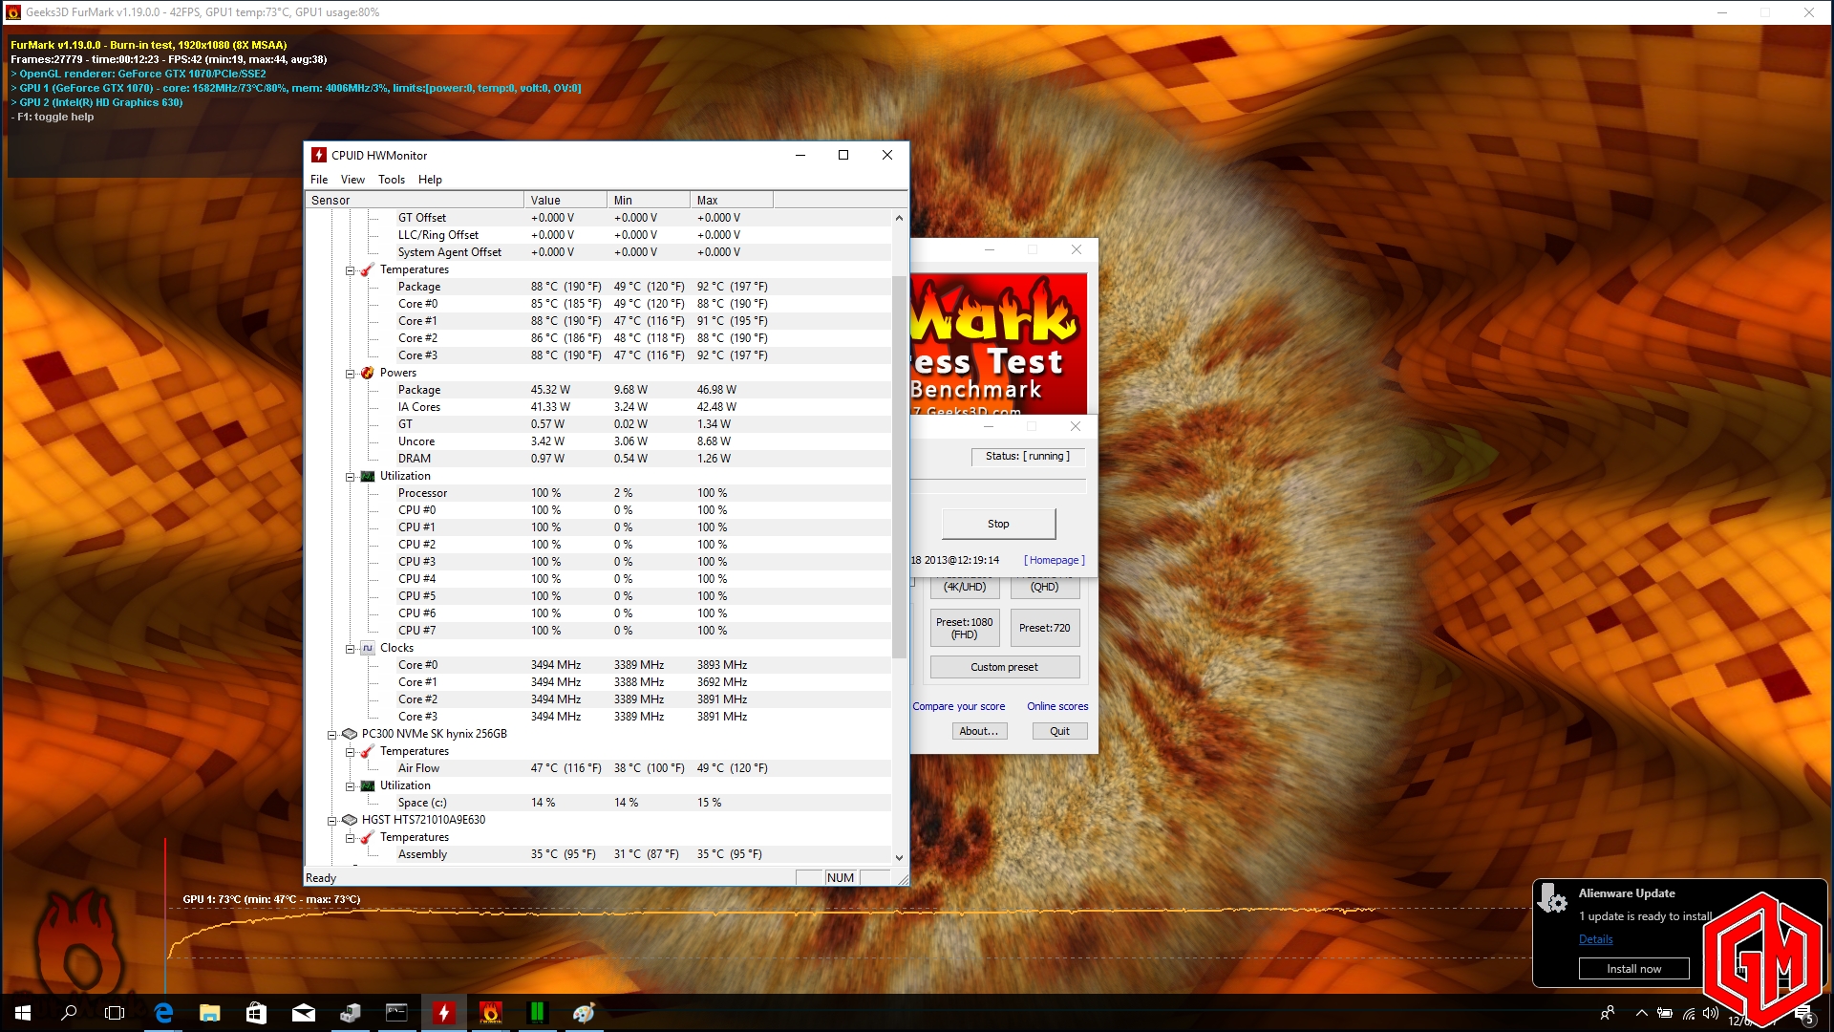Open taskbar Search magnifier
The height and width of the screenshot is (1032, 1834).
click(69, 1013)
